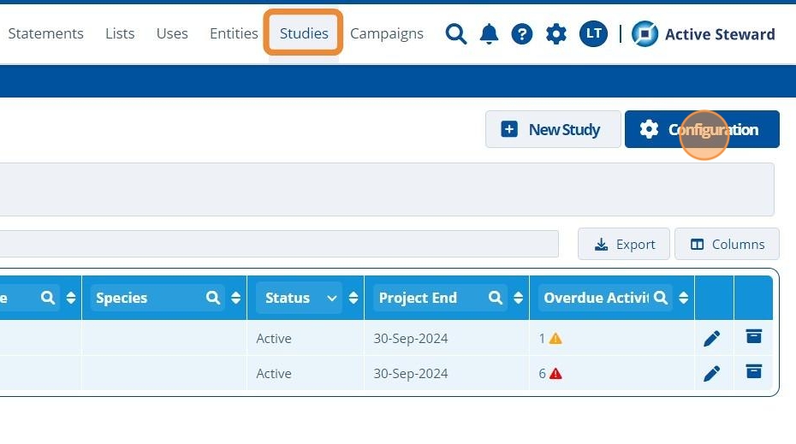Open the LT user avatar menu

pyautogui.click(x=593, y=34)
